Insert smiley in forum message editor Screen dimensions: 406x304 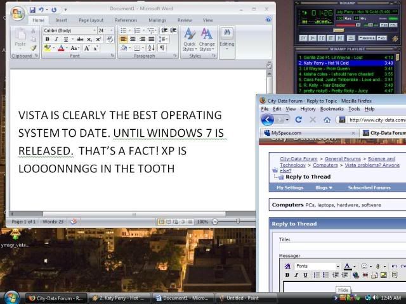(364, 266)
